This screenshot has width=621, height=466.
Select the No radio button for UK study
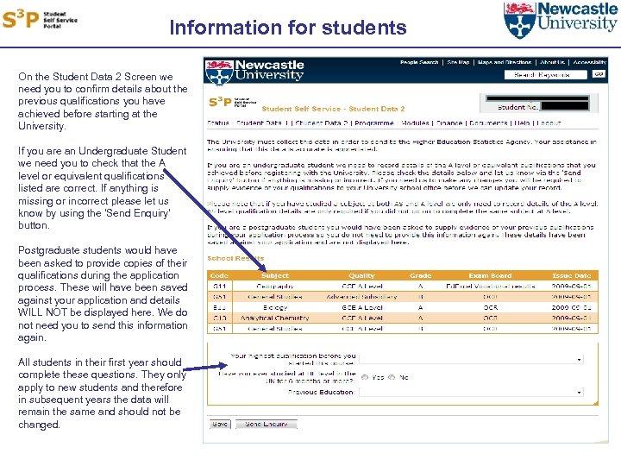click(392, 377)
